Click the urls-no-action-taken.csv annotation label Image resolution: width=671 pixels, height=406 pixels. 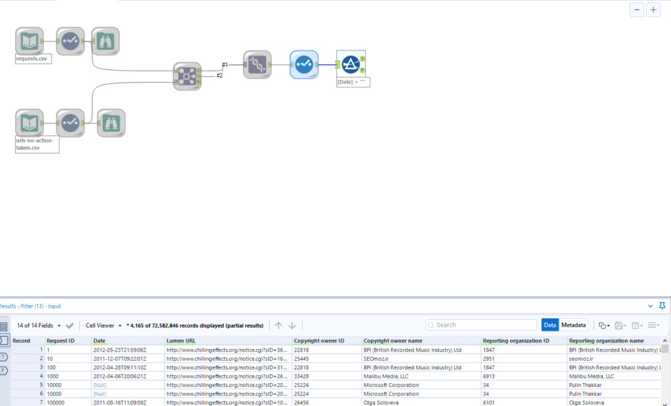coord(37,144)
